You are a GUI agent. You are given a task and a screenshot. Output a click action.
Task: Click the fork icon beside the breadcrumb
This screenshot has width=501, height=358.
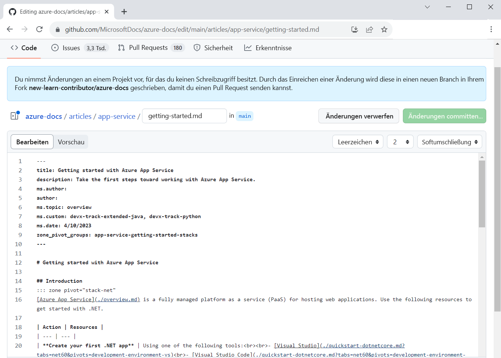[14, 116]
